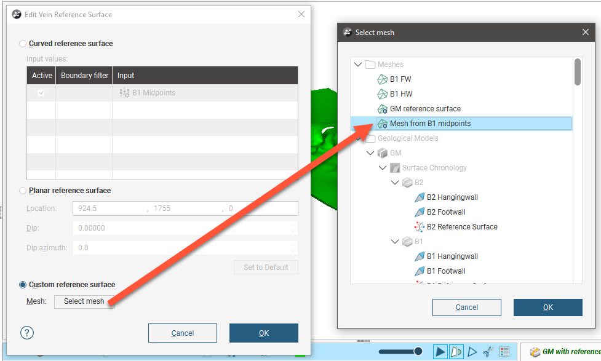Collapse the B2 vein node

tap(395, 183)
